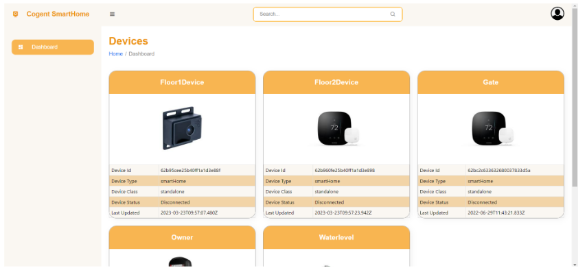Open the Floor1Device card header
This screenshot has height=279, width=587.
182,82
